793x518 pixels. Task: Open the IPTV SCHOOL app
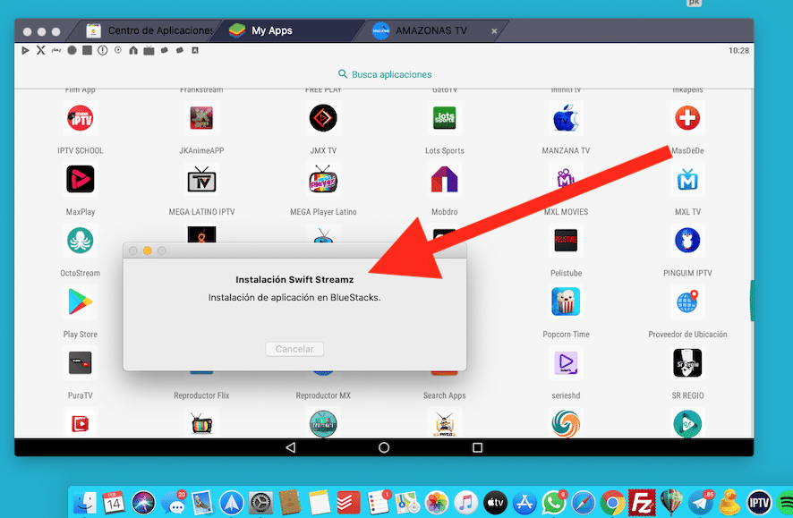click(81, 117)
